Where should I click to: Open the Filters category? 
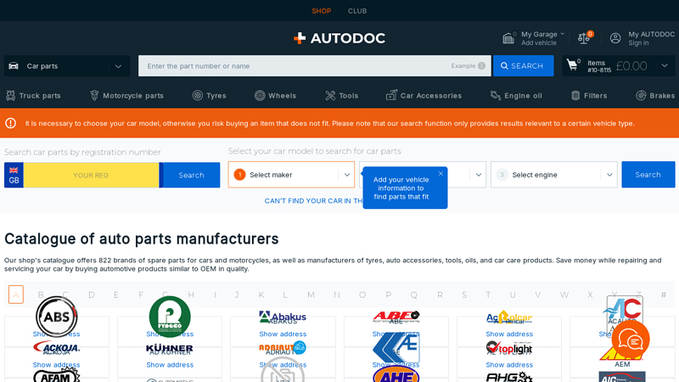coord(589,96)
